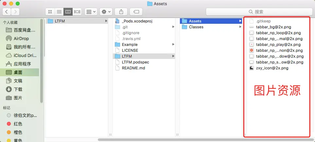Viewport: 315px width, 142px height.
Task: Click the 桌面 desktop icon
Action: click(9, 72)
